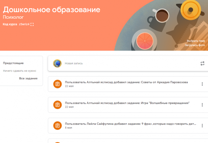Click assignment icon for Игра "Волшебные превращения"
The height and width of the screenshot is (143, 208).
point(57,105)
